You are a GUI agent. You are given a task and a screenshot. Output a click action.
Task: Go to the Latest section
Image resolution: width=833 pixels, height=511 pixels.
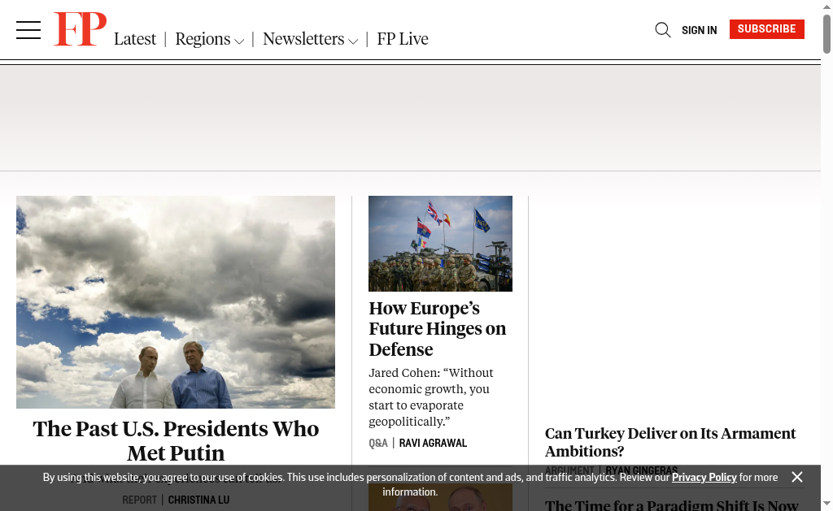point(135,39)
